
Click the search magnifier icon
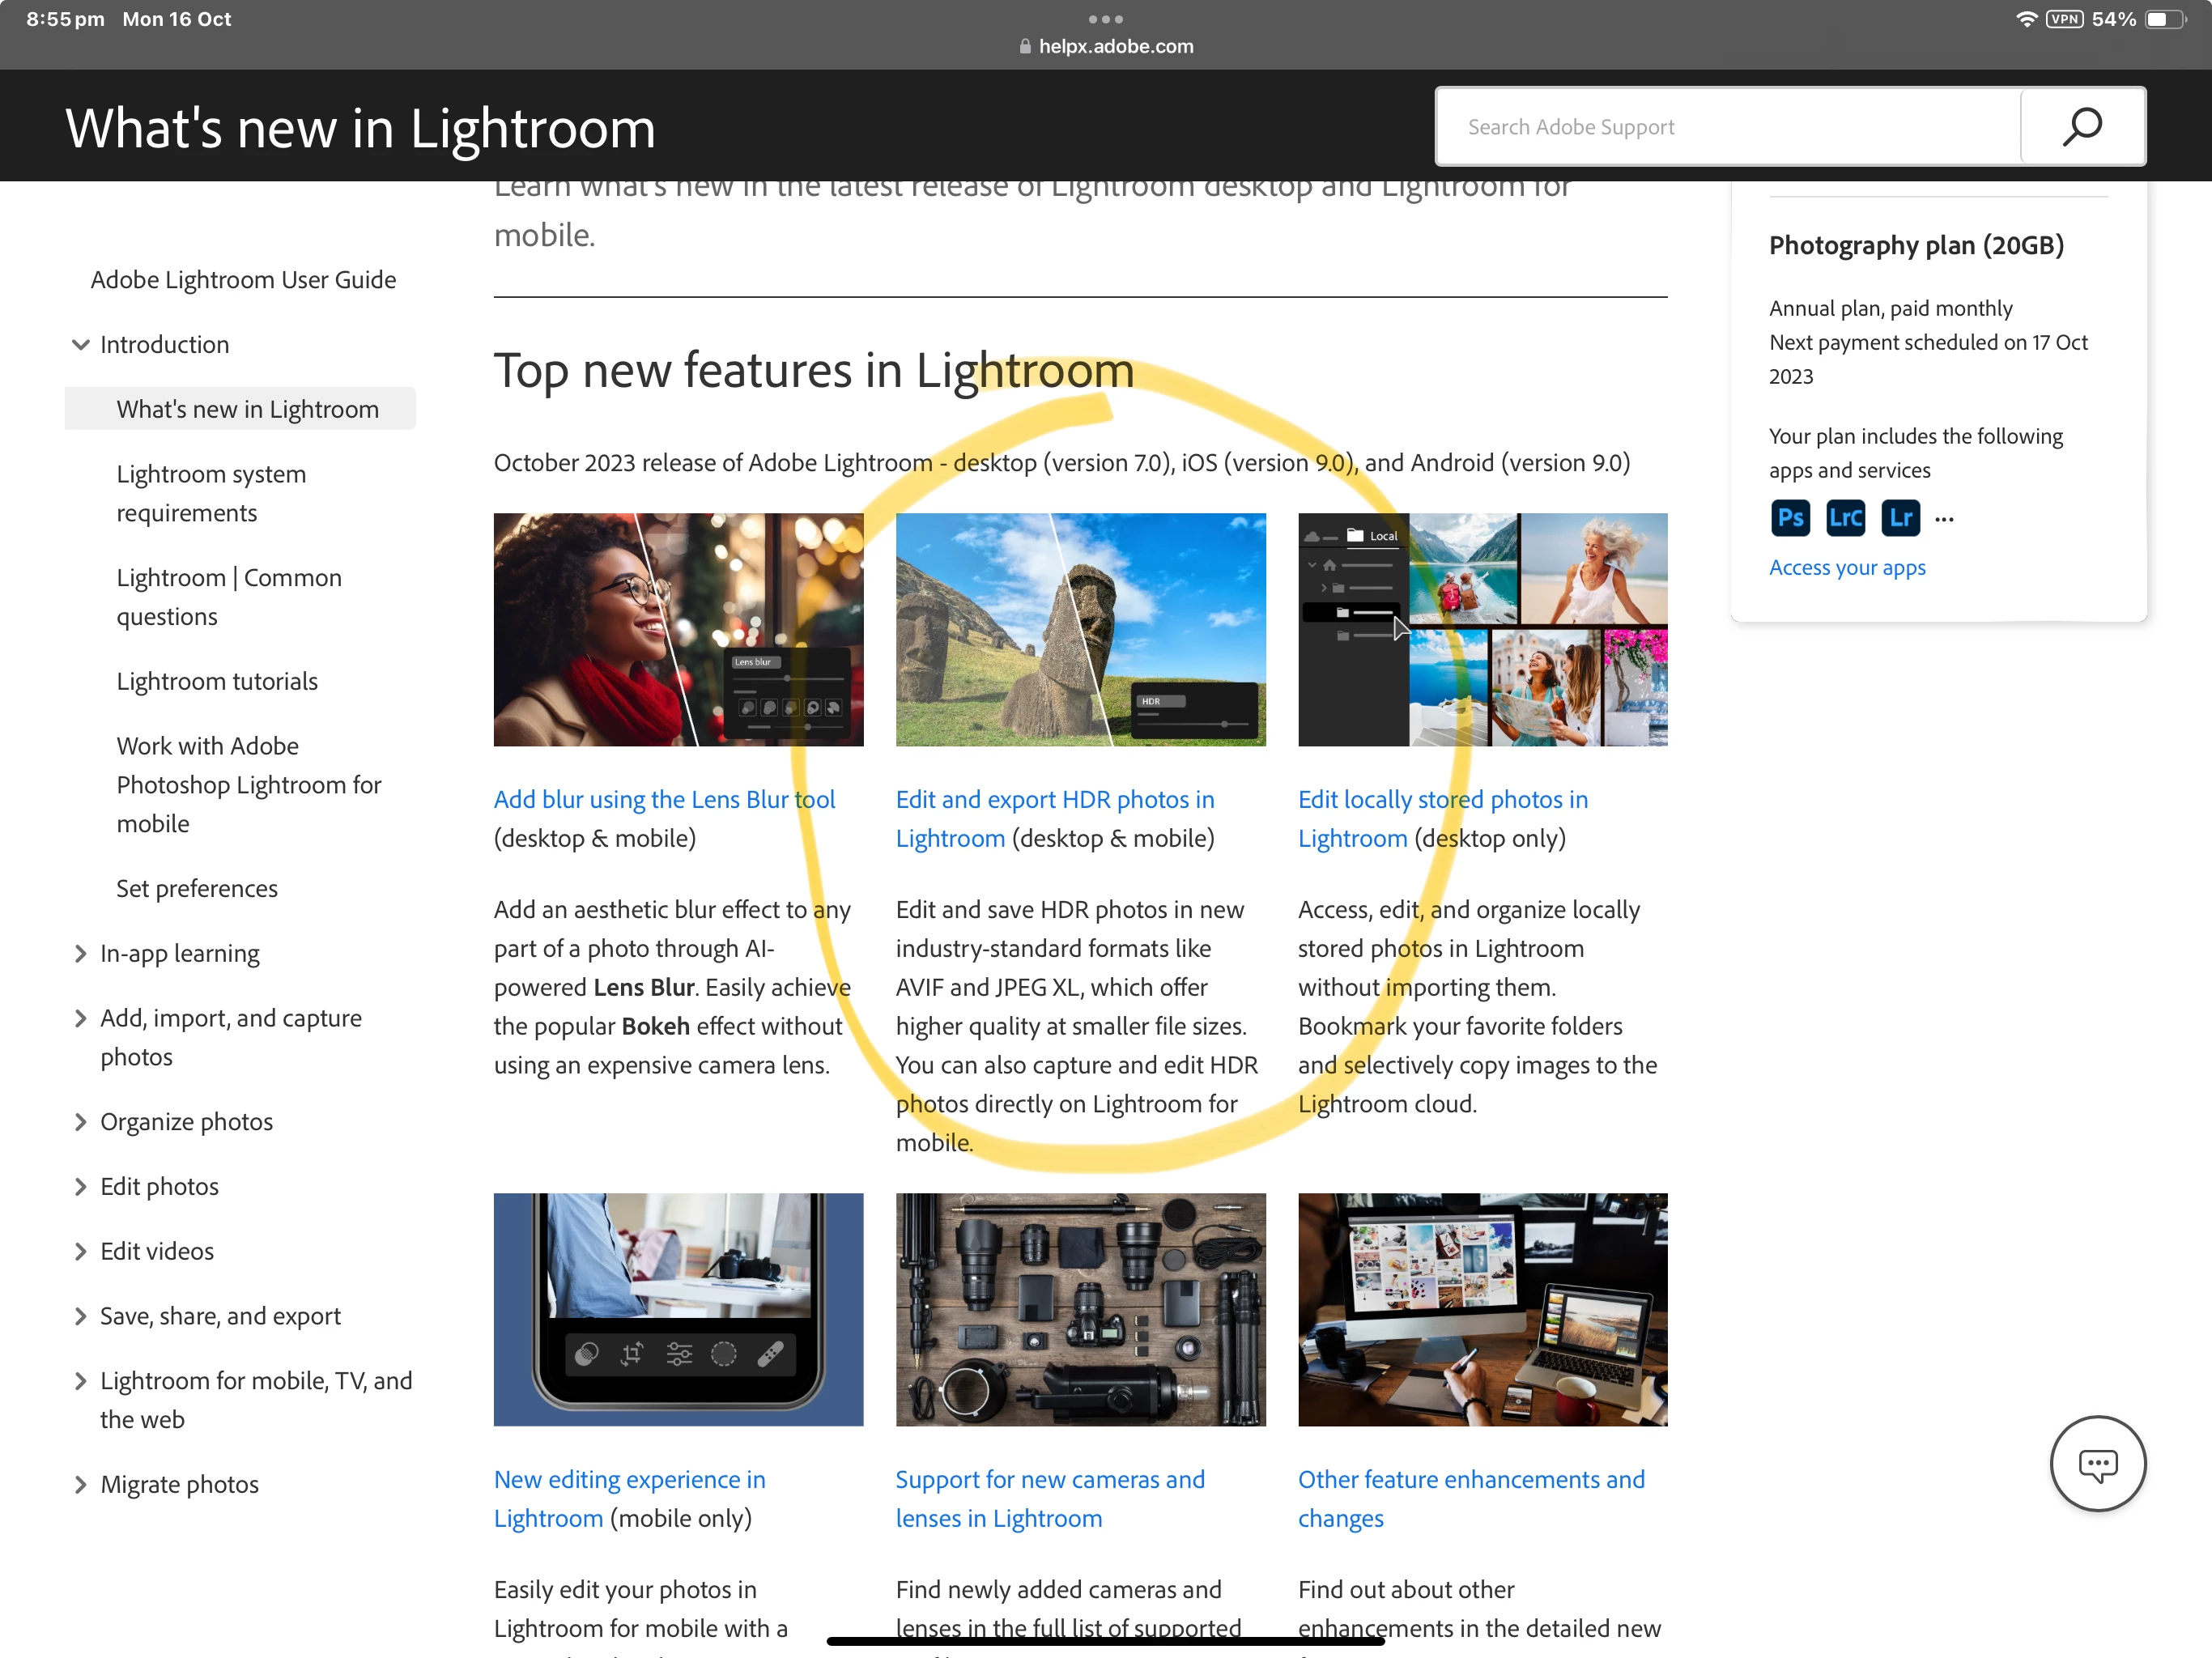point(2082,127)
